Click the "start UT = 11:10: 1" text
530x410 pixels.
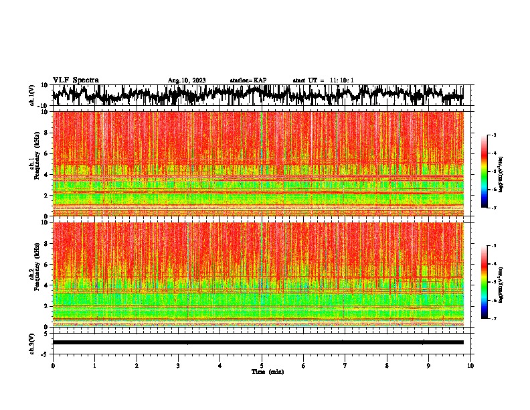(323, 80)
